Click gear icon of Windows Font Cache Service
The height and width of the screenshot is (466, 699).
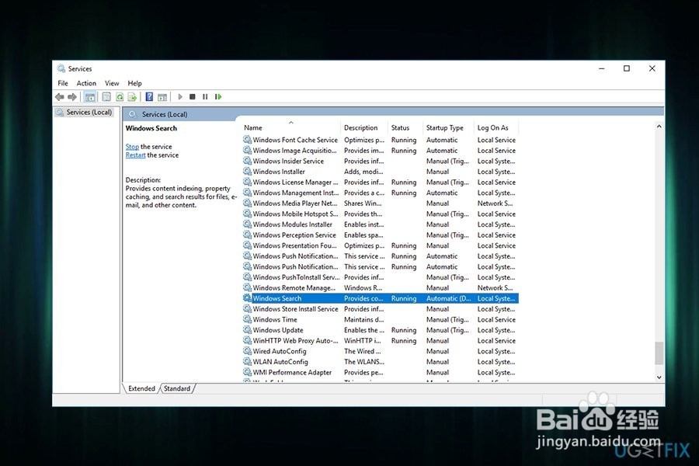click(248, 140)
